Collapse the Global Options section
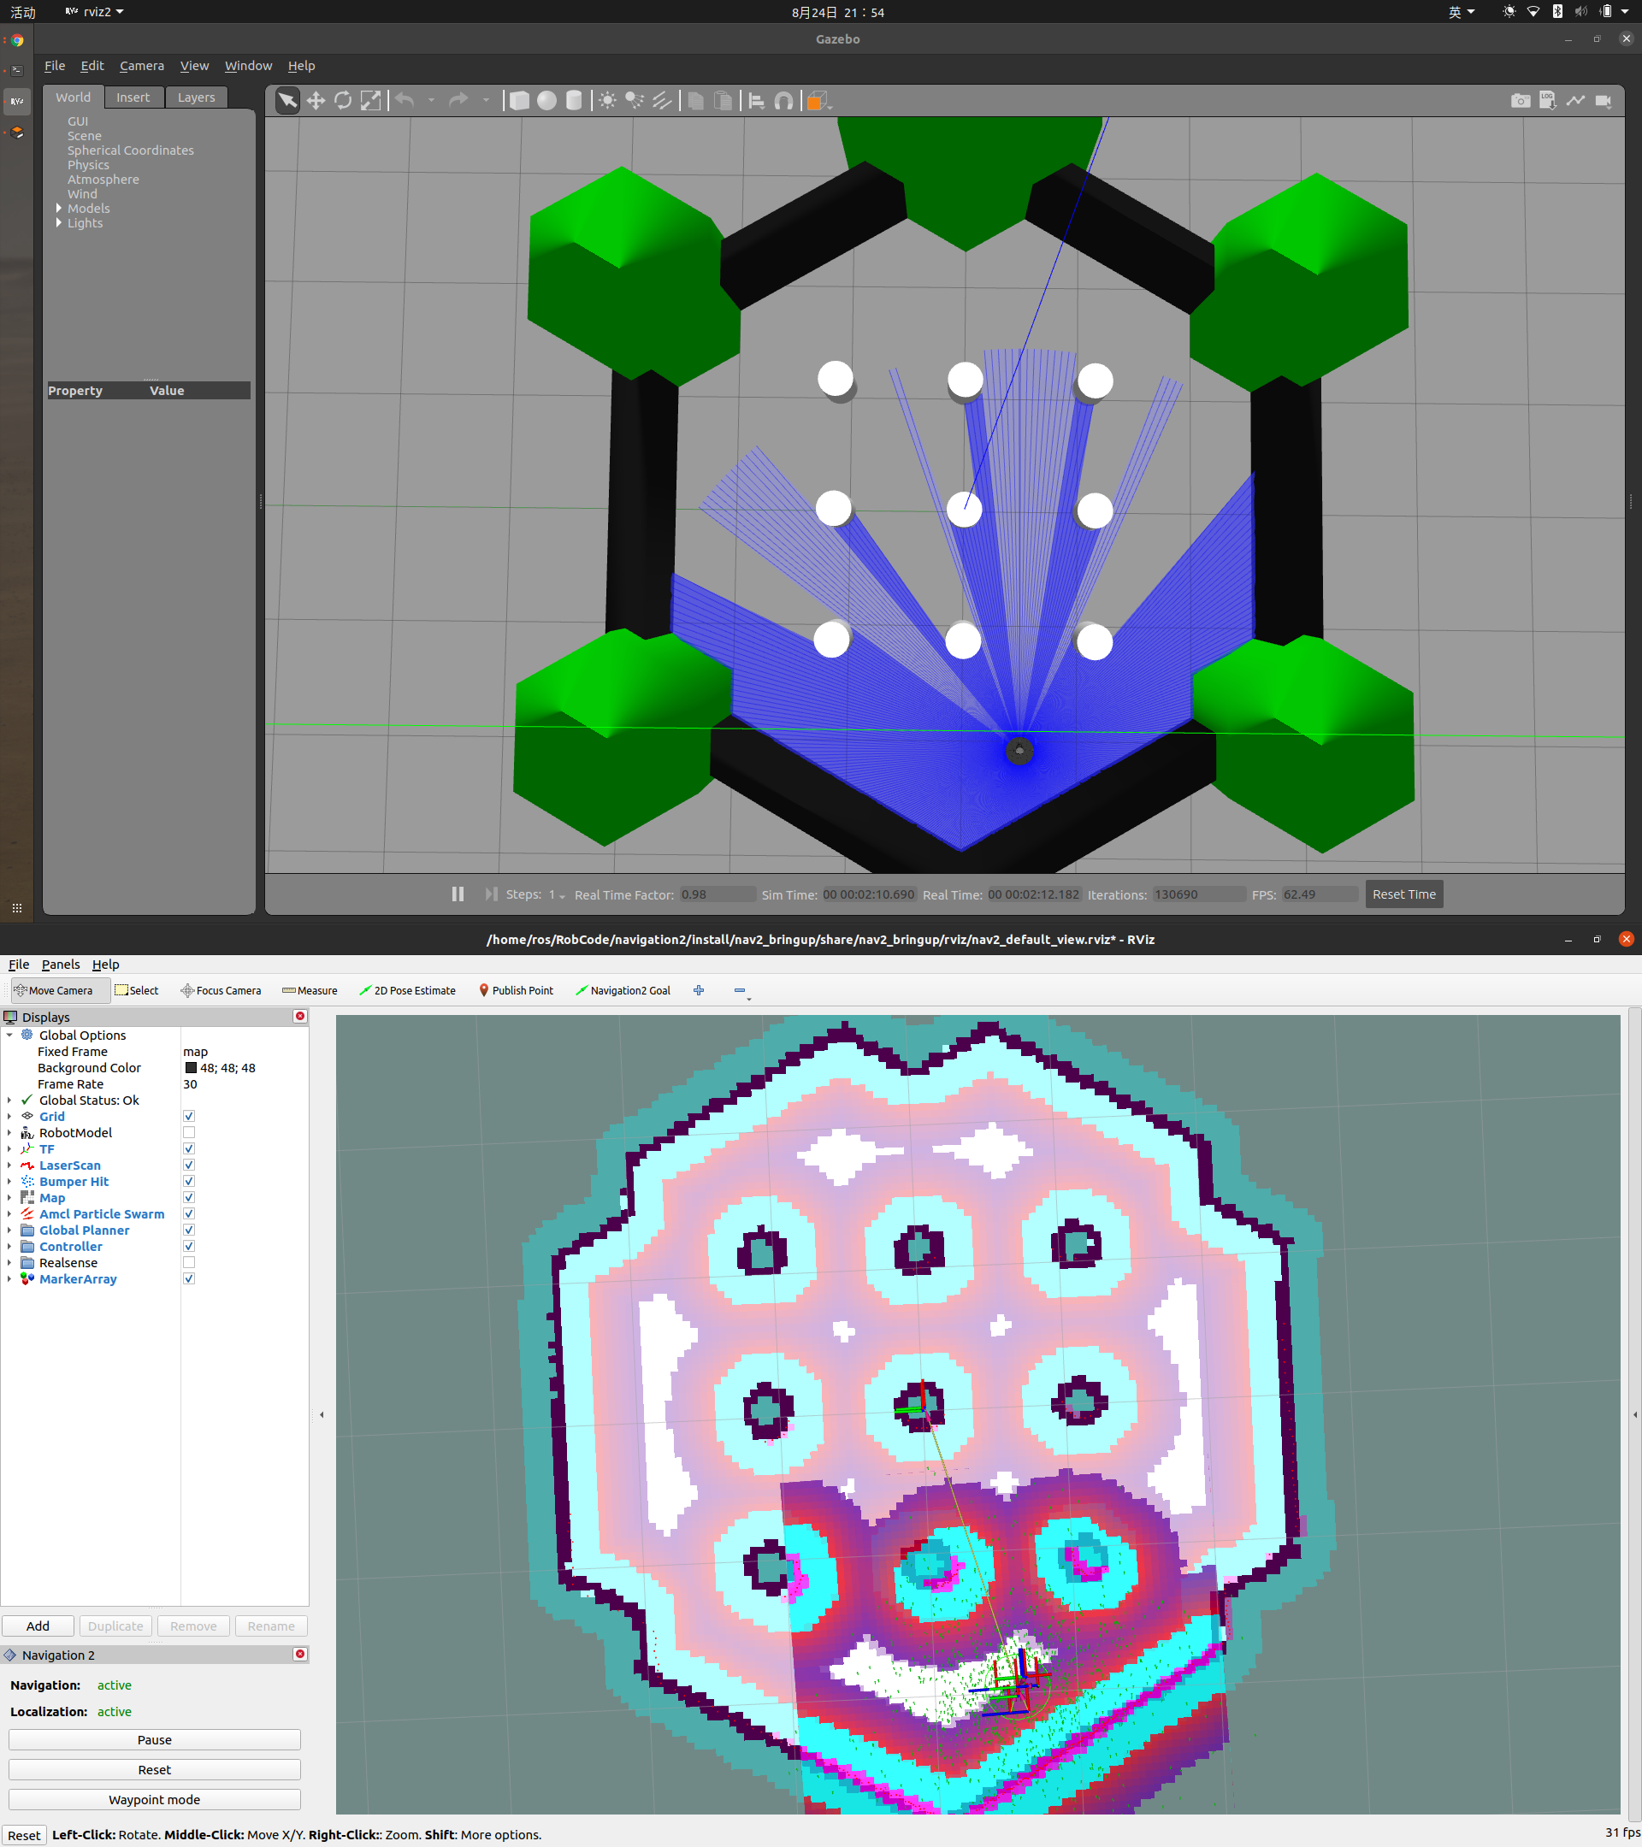The image size is (1642, 1847). tap(9, 1035)
